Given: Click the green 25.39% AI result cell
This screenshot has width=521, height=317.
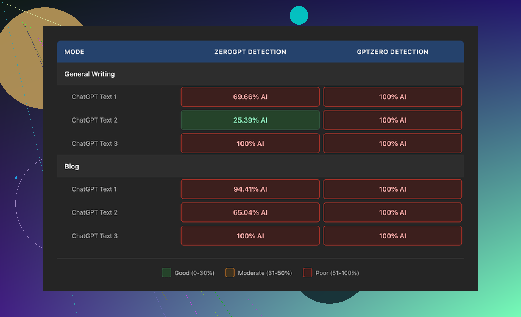Looking at the screenshot, I should click(250, 120).
